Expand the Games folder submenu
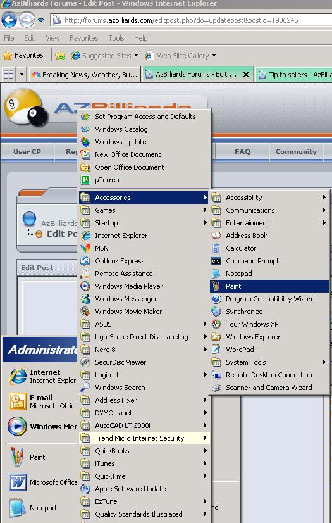 click(x=205, y=210)
